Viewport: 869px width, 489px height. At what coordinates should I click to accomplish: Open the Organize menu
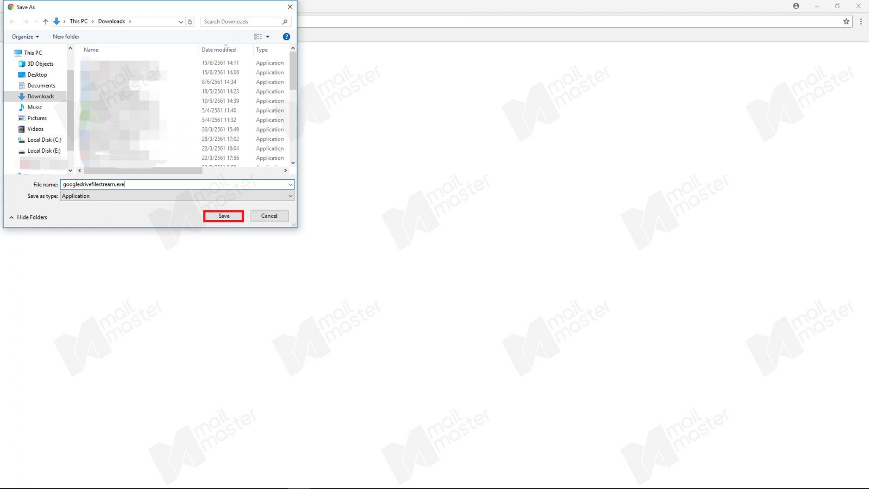coord(25,36)
